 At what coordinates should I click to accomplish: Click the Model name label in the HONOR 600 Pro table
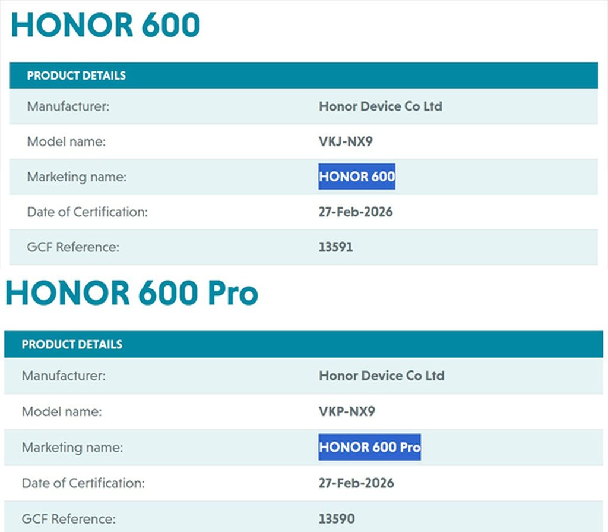click(x=62, y=411)
